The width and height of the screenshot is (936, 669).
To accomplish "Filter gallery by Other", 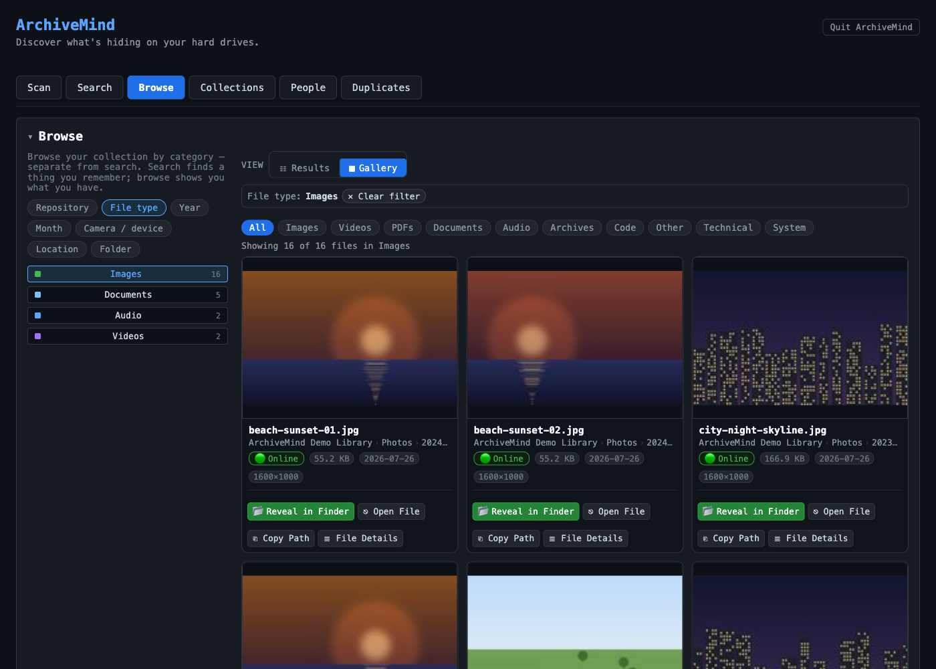I will [x=669, y=228].
